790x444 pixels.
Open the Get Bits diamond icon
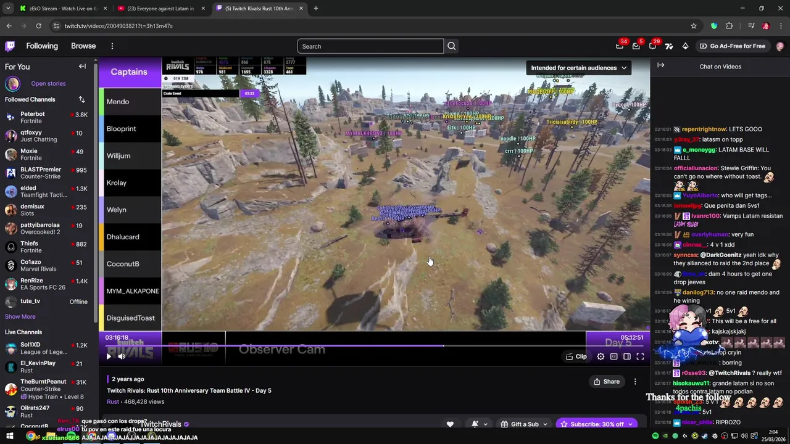[685, 46]
